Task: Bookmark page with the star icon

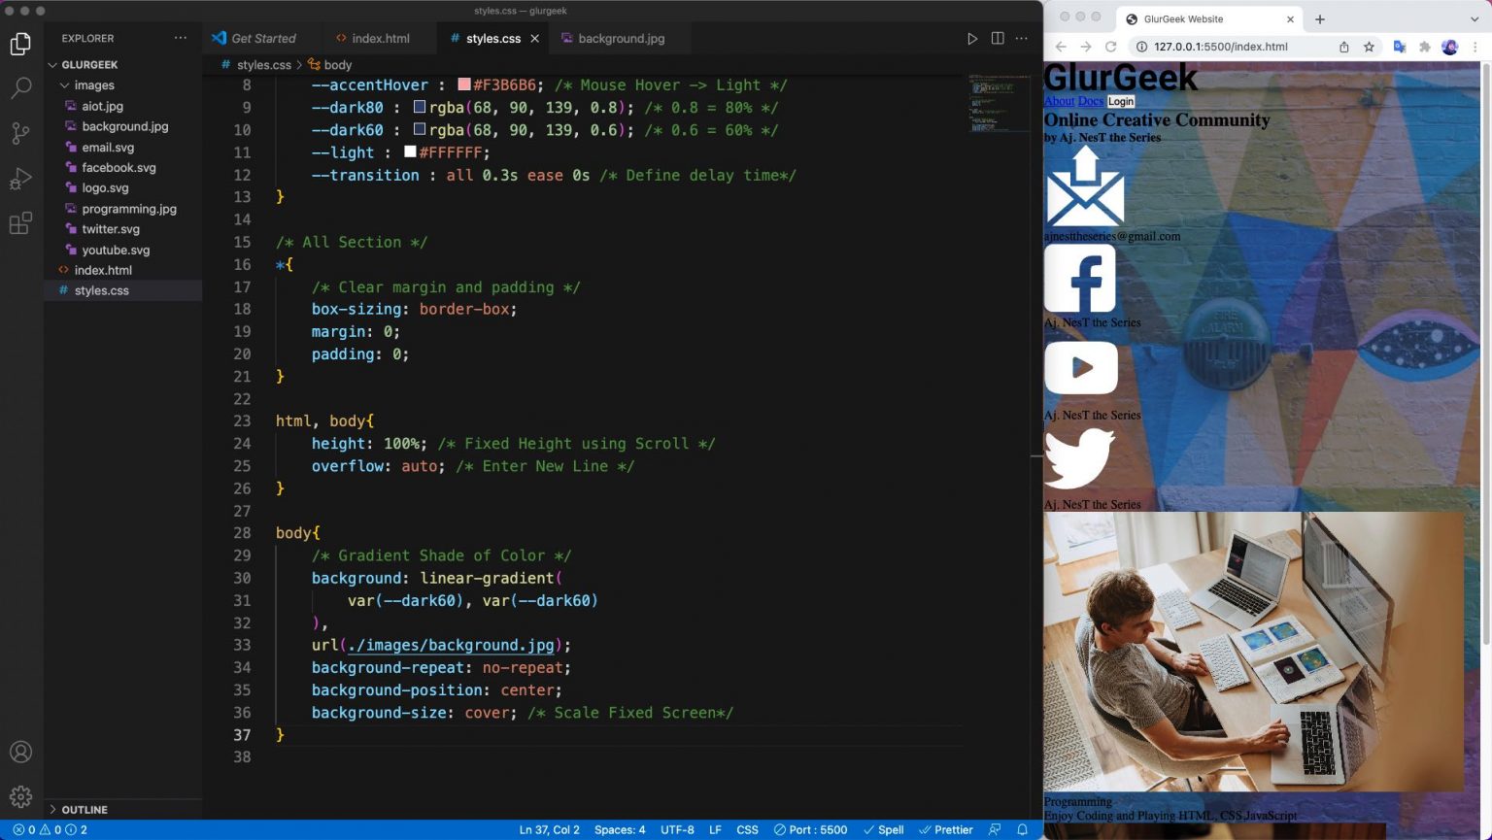Action: pyautogui.click(x=1369, y=47)
